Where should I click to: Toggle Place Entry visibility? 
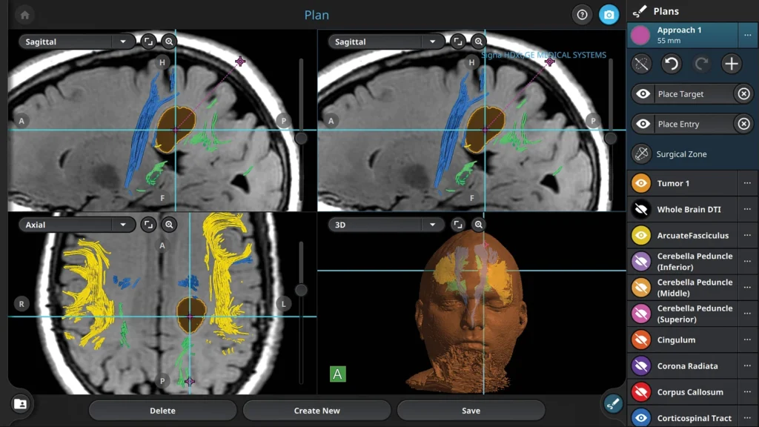point(643,124)
